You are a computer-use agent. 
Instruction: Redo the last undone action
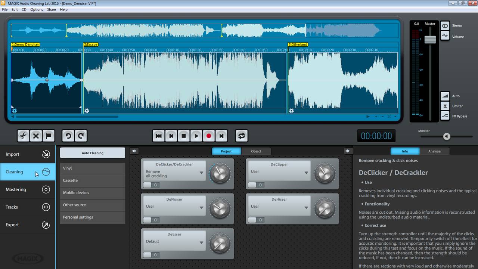coord(81,136)
